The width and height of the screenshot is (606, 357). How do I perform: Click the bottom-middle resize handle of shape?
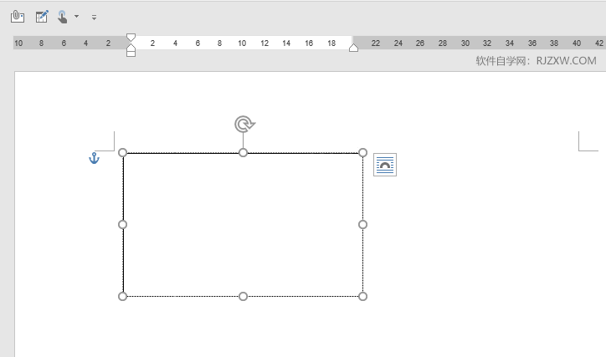coord(243,296)
